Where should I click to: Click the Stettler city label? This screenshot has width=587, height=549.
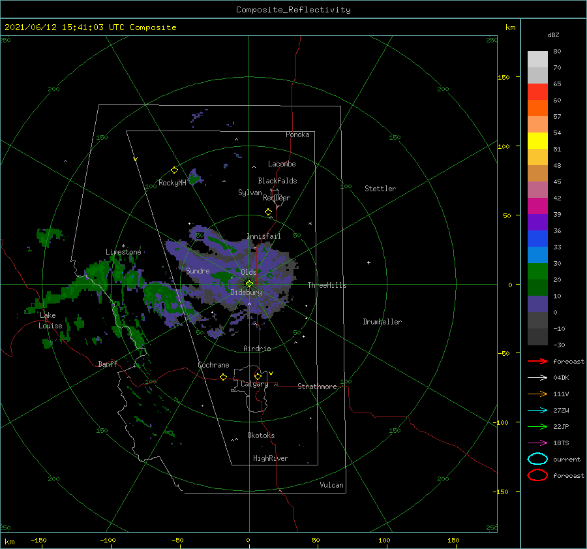pyautogui.click(x=380, y=189)
